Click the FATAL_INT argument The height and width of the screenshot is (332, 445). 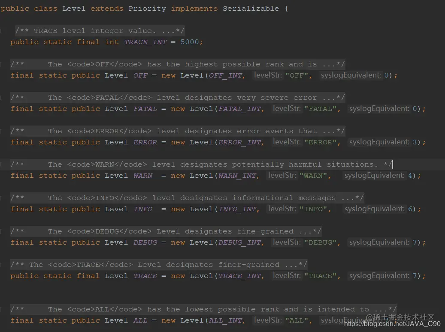coord(240,109)
